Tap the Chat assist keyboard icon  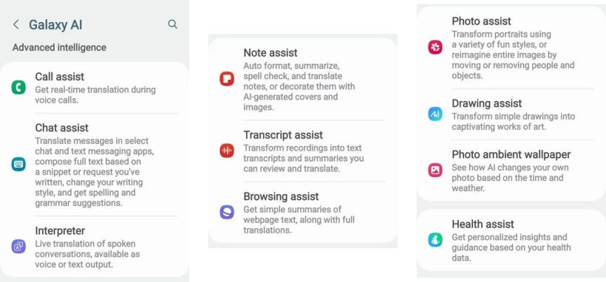[18, 164]
